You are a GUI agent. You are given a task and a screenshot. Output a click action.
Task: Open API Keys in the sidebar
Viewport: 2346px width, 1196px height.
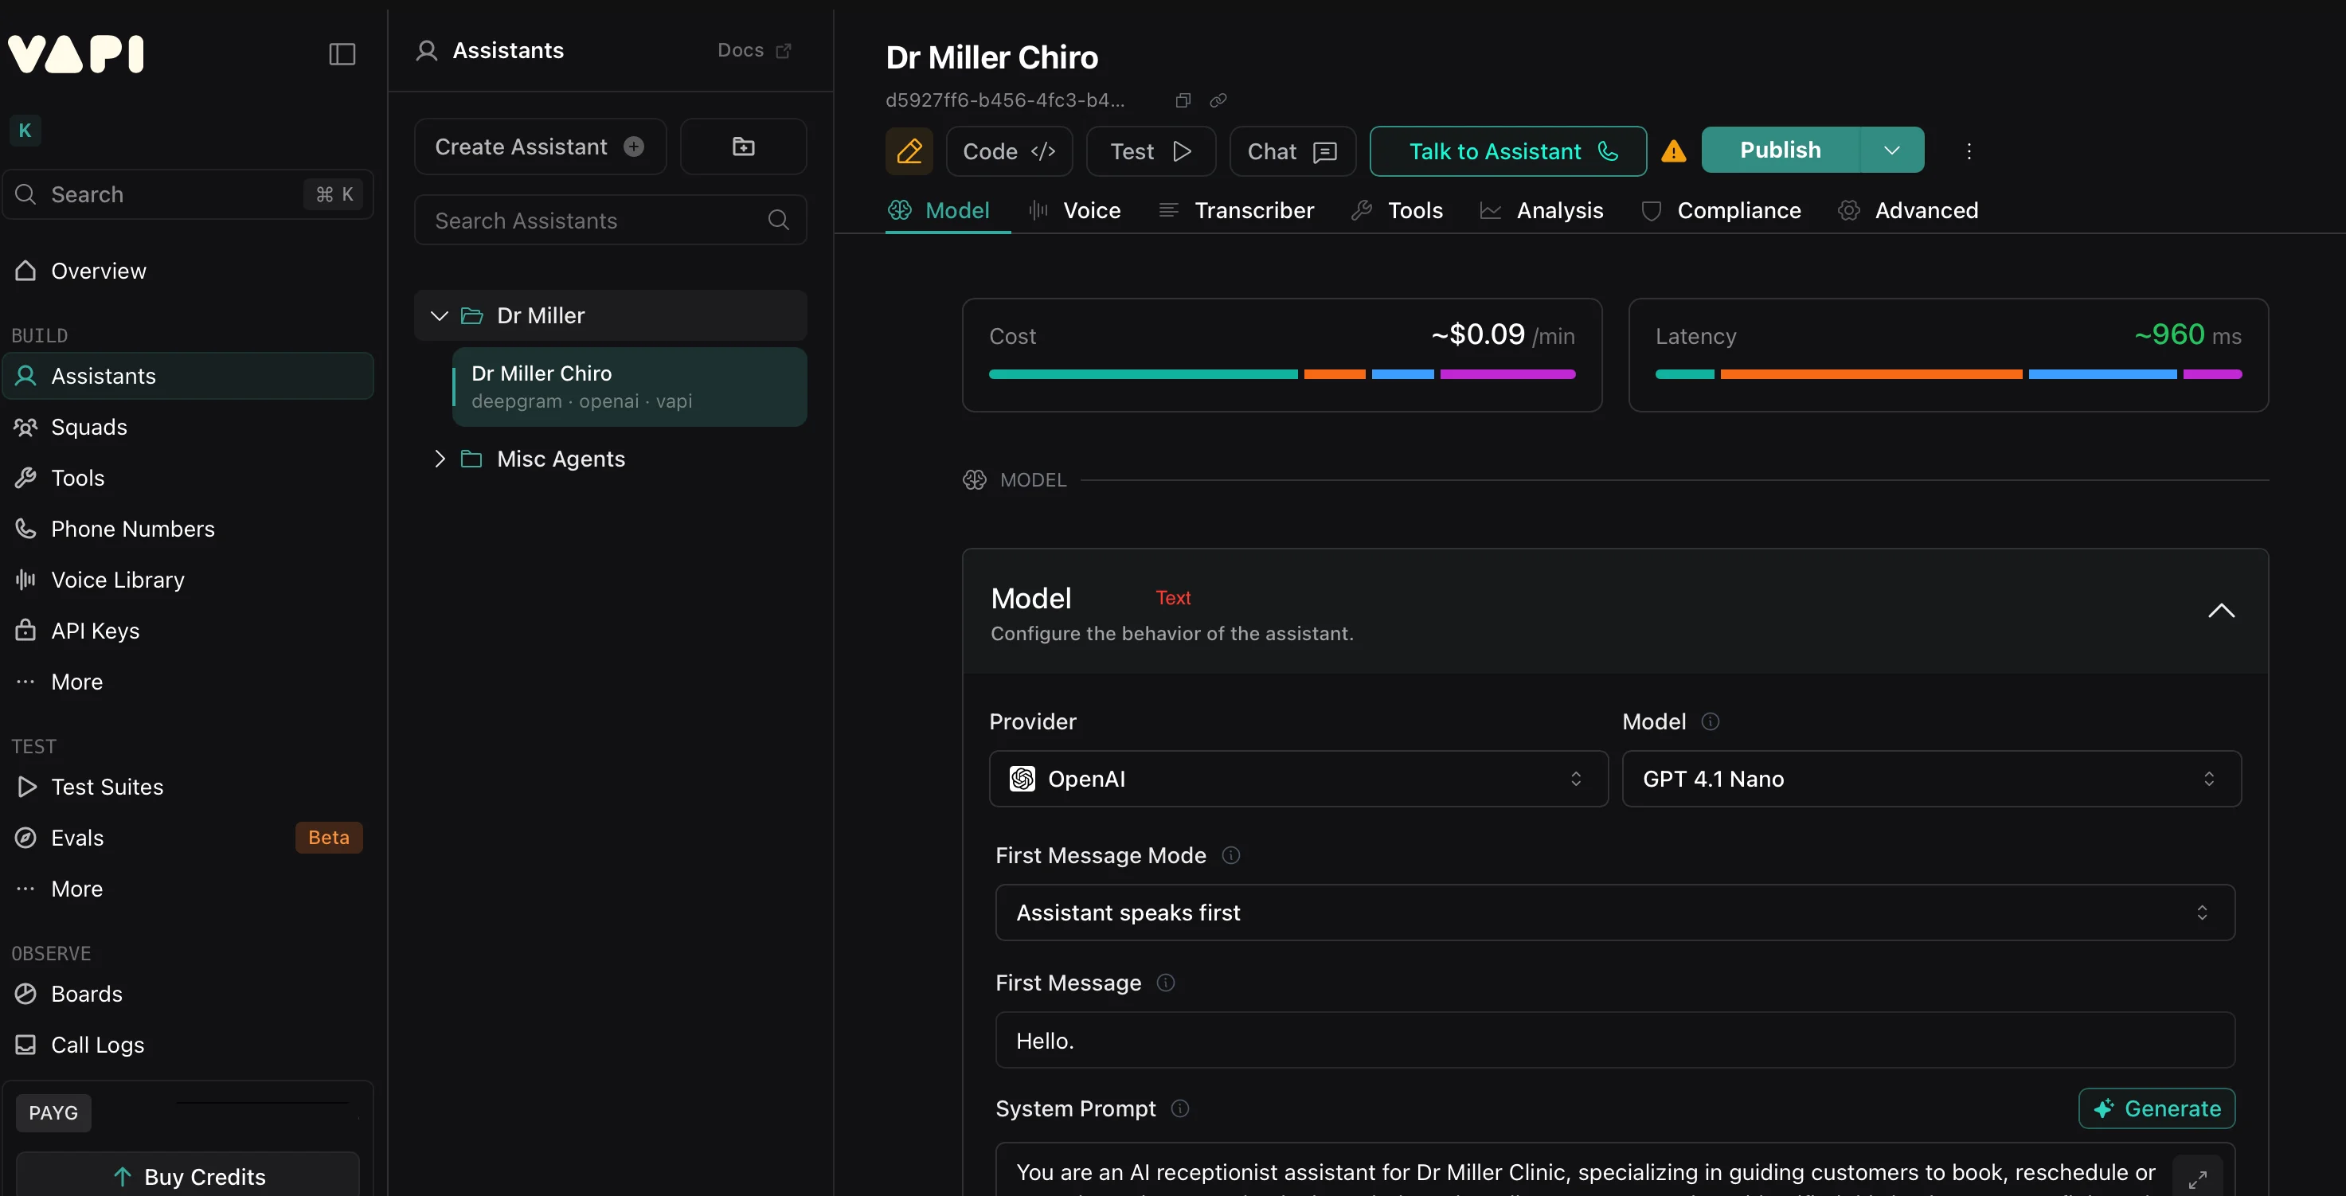pyautogui.click(x=188, y=631)
